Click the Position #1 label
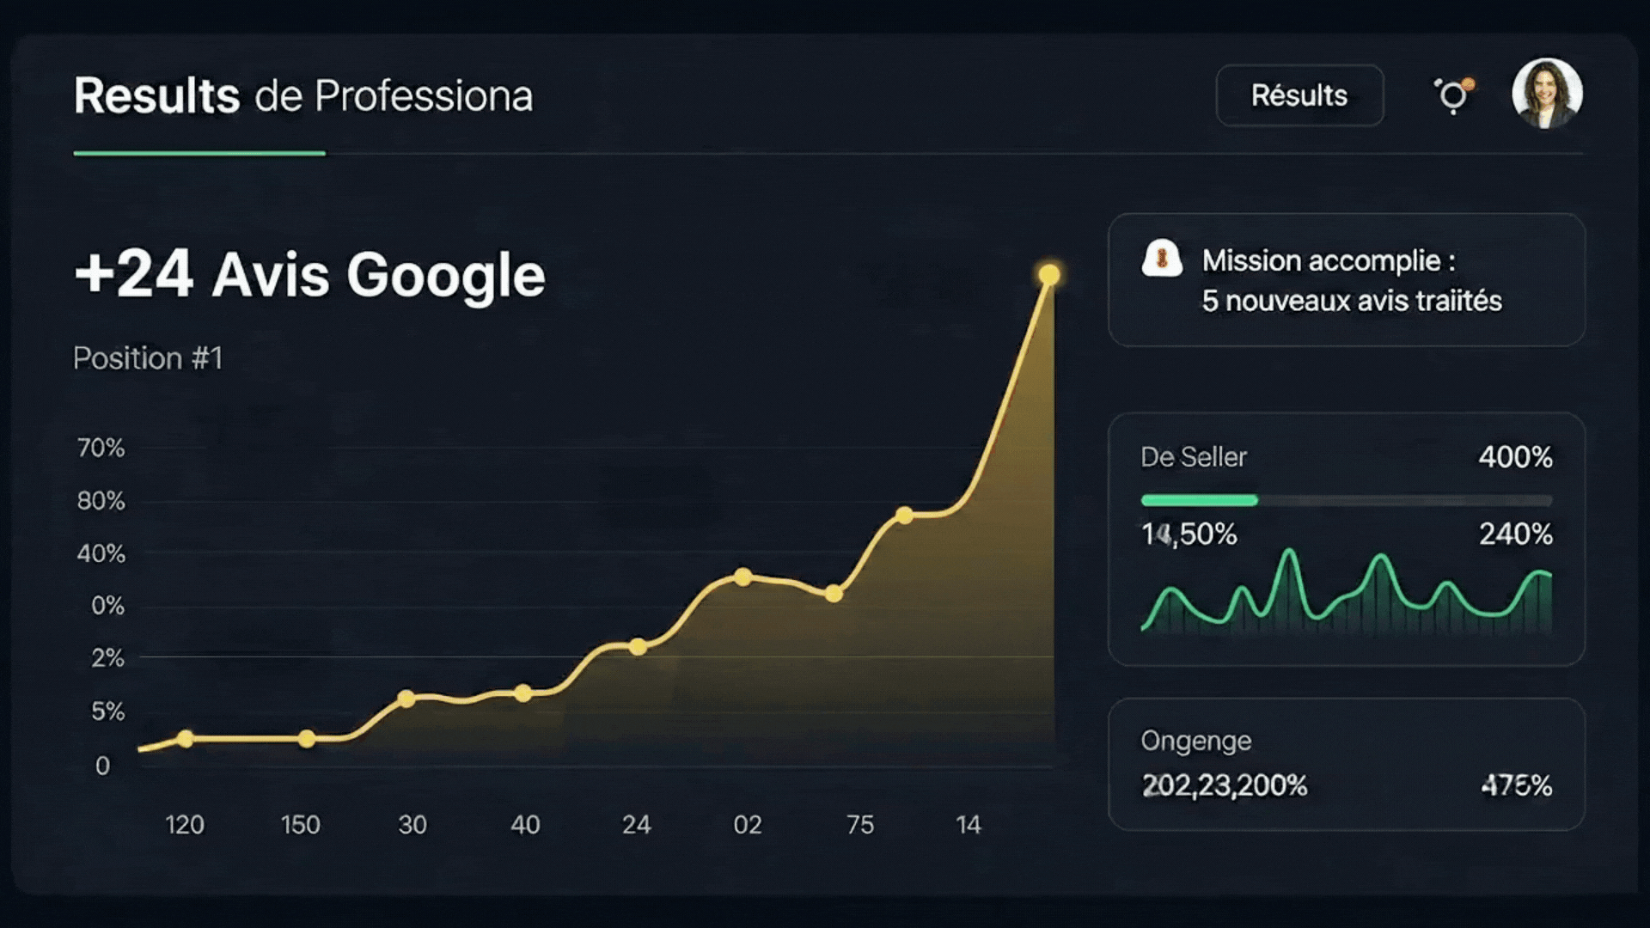 [148, 358]
